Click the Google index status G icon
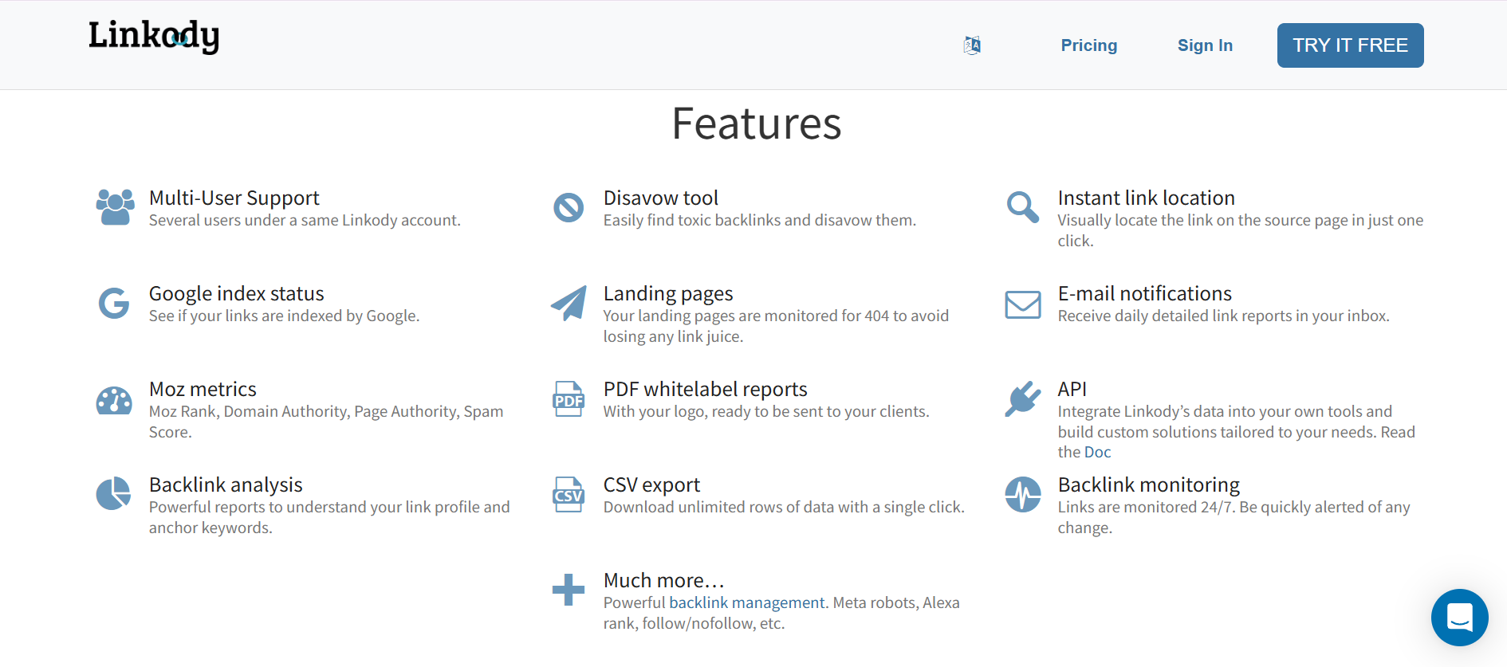Viewport: 1507px width, 667px height. click(x=114, y=304)
